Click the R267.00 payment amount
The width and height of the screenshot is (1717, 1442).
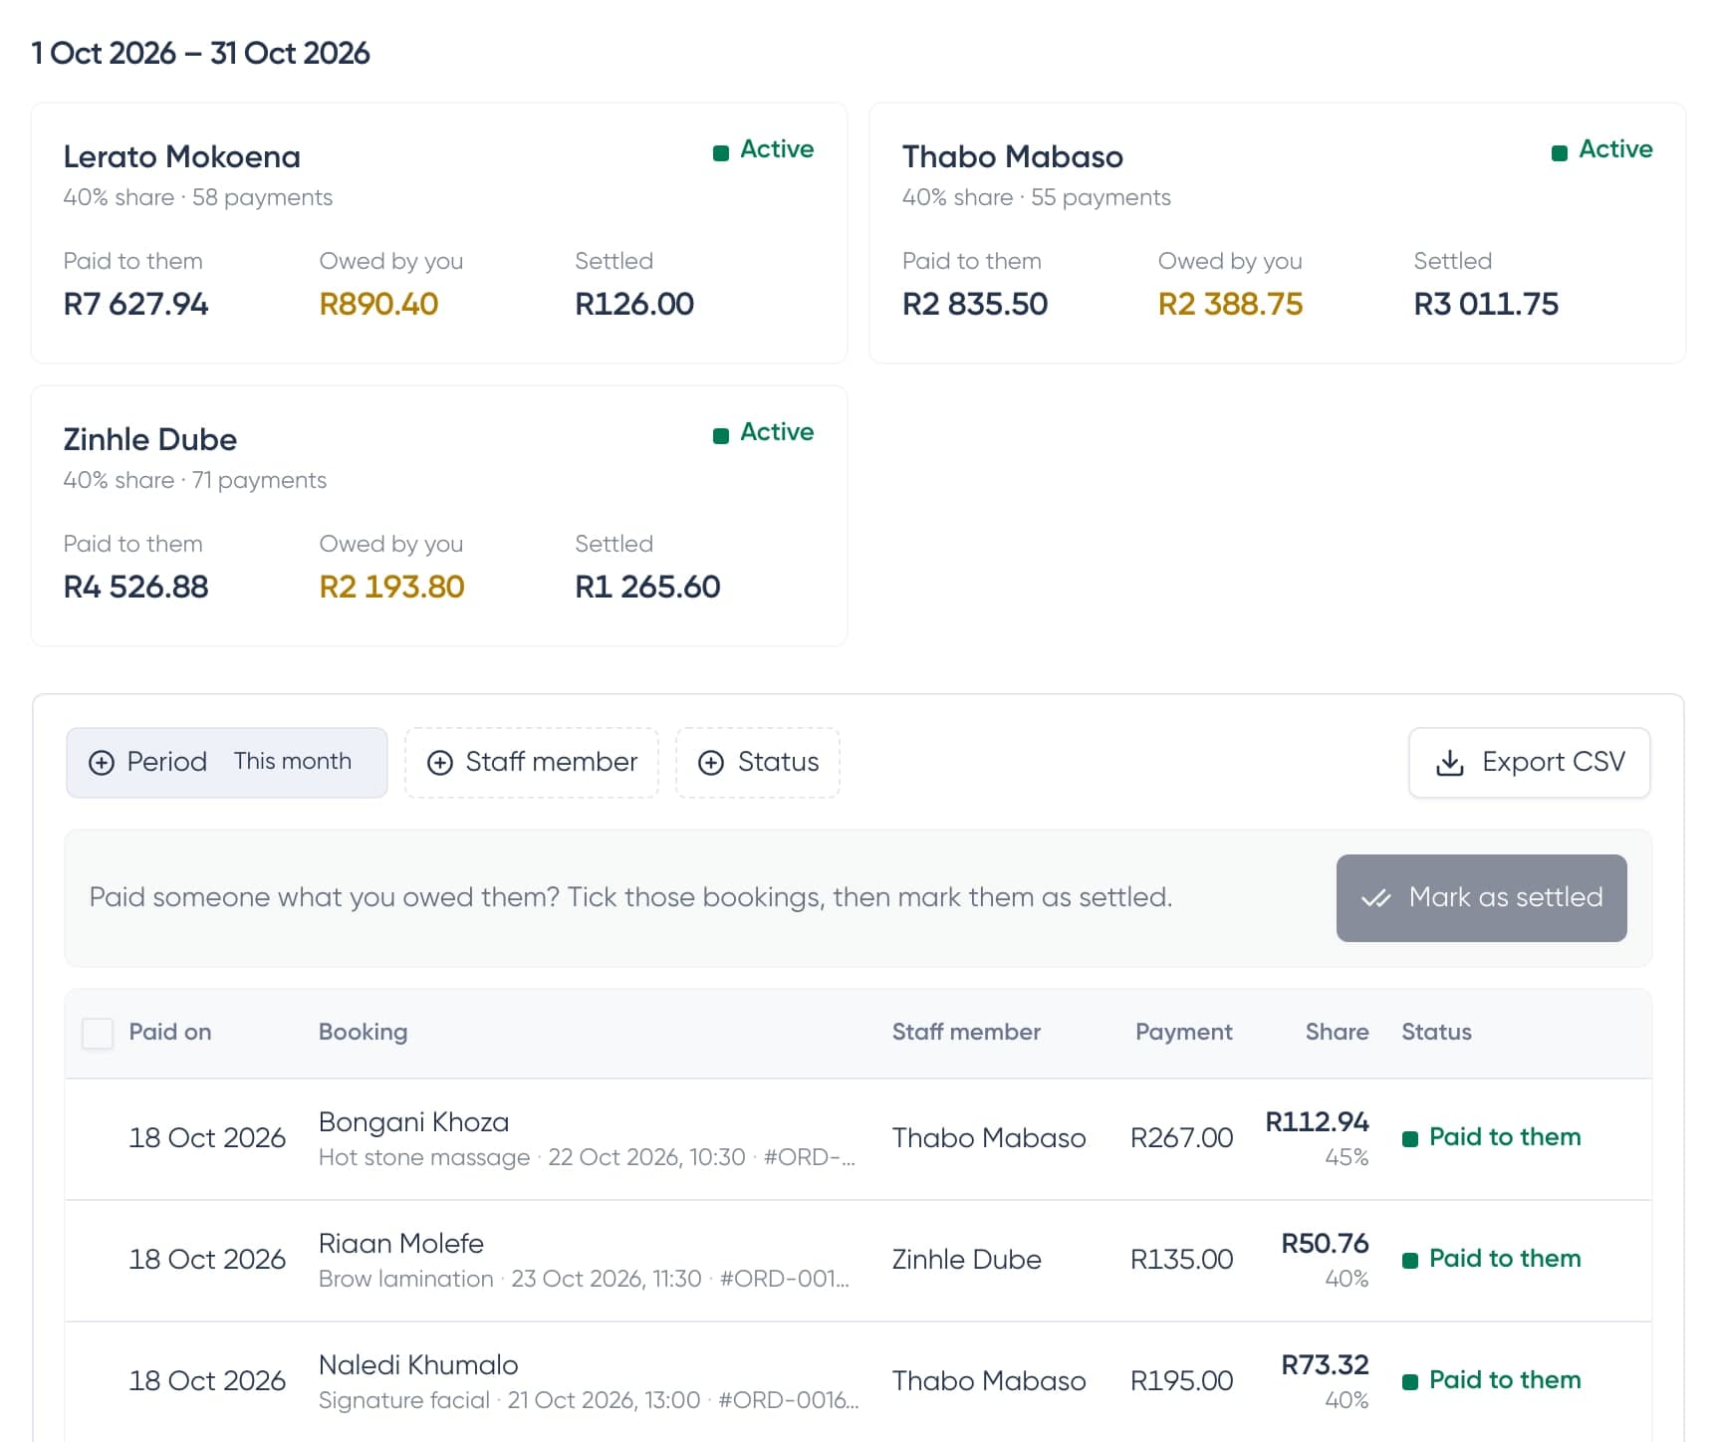(1181, 1138)
